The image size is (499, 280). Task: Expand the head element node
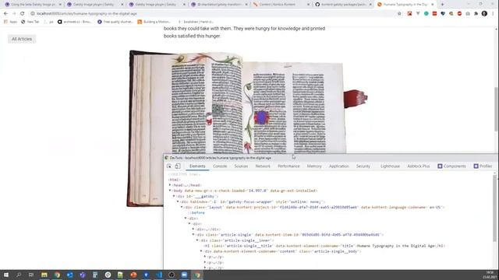coord(170,185)
